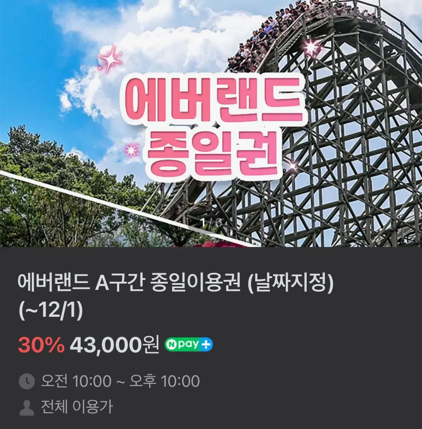Tap the 1/6 image page indicator
The image size is (422, 429).
click(x=211, y=223)
